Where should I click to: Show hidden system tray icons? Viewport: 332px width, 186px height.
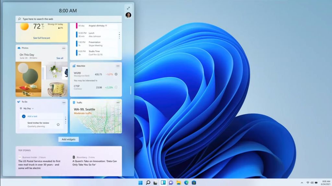tap(302, 183)
